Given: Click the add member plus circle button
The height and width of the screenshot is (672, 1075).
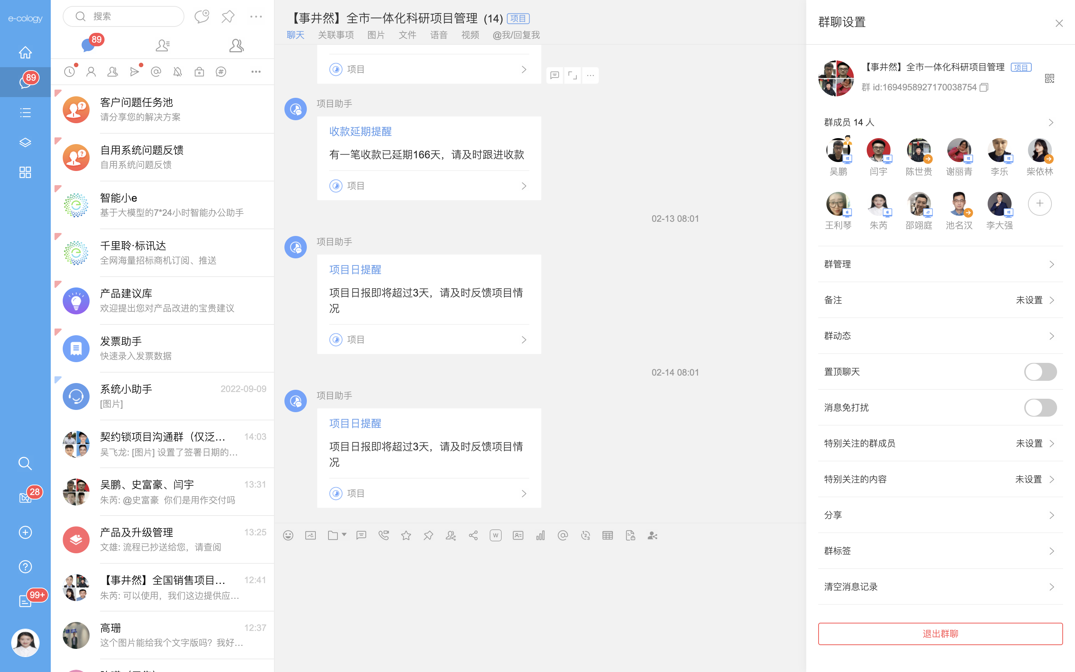Looking at the screenshot, I should coord(1040,203).
